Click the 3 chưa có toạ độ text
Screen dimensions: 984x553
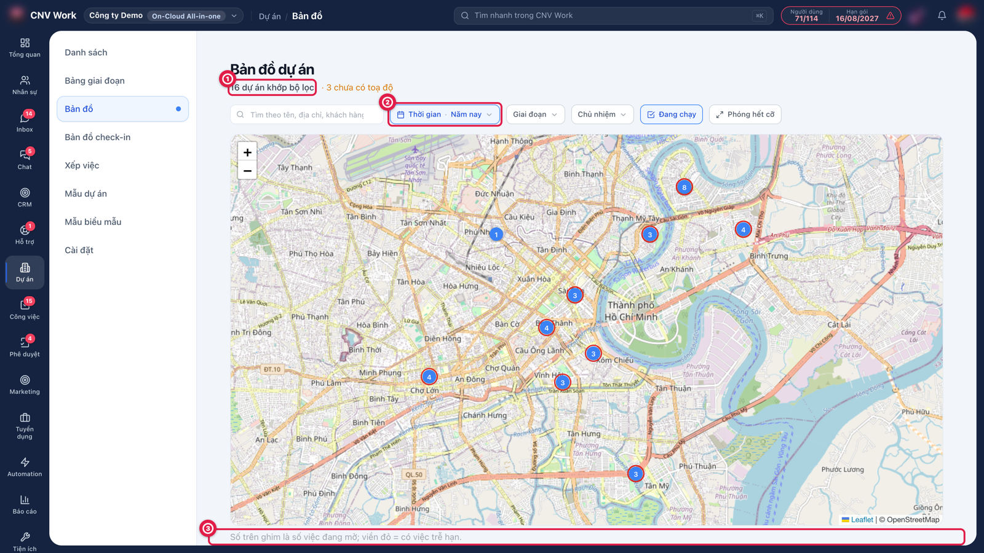click(x=359, y=87)
